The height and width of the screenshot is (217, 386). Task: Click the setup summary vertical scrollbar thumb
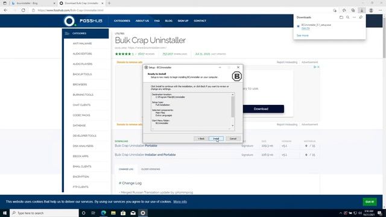tap(233, 107)
